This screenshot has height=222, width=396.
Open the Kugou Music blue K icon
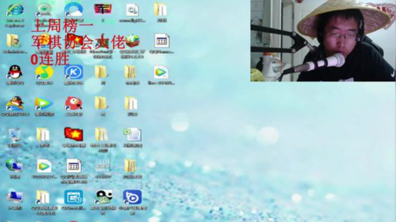[74, 73]
